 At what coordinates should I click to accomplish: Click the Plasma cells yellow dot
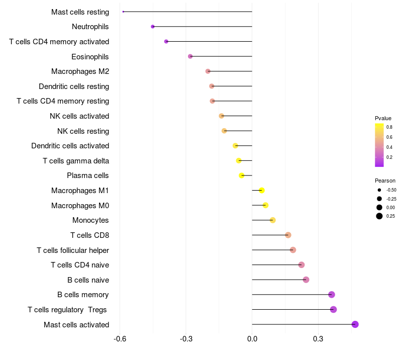click(x=242, y=175)
